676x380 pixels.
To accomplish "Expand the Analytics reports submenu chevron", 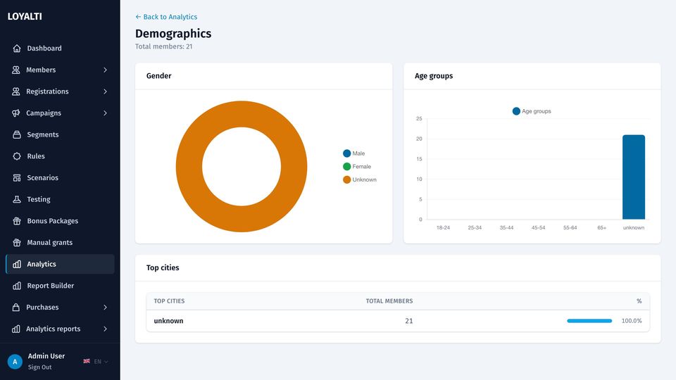I will [x=105, y=329].
